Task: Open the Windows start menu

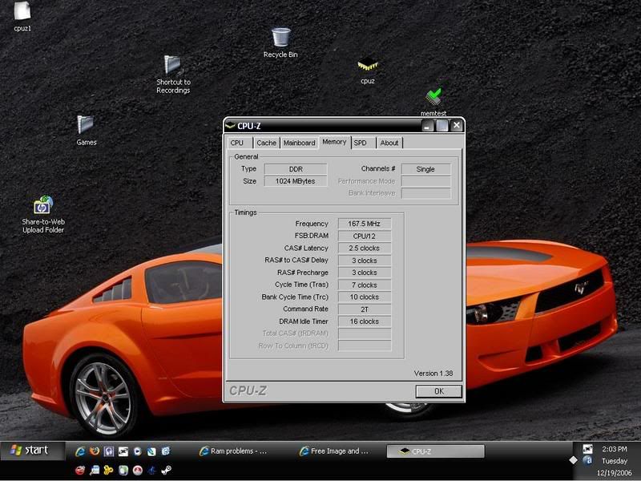Action: [26, 451]
